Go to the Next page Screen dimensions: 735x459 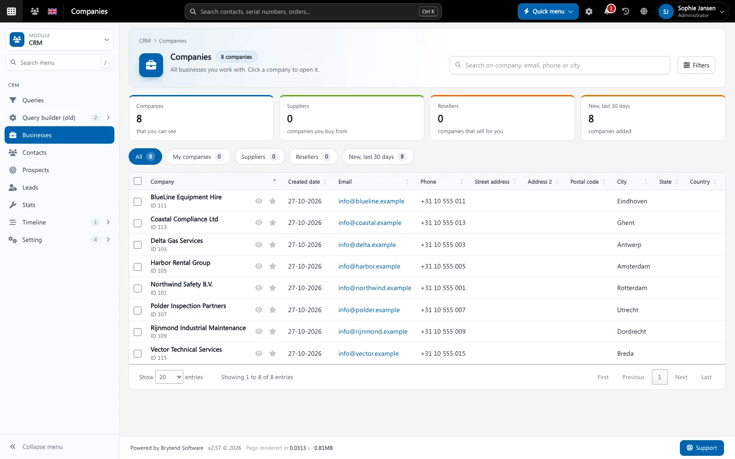tap(681, 377)
